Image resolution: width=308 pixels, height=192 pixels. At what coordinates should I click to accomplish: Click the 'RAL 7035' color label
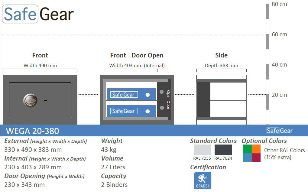pyautogui.click(x=202, y=158)
